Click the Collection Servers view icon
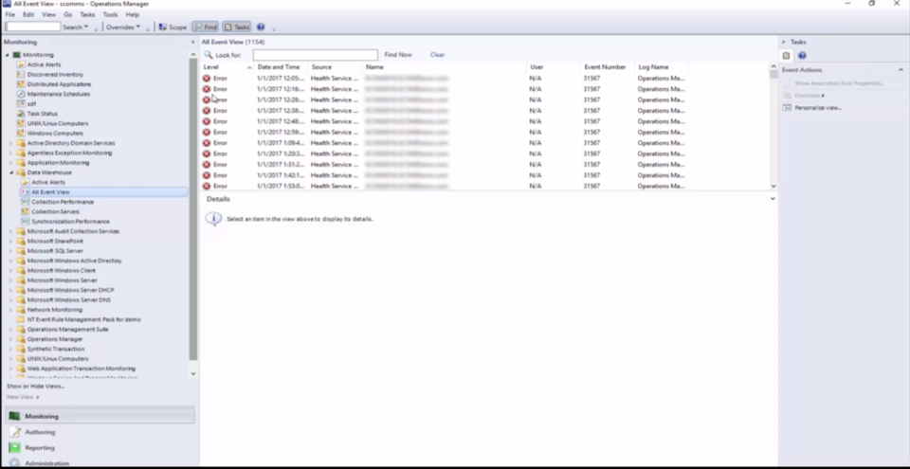The width and height of the screenshot is (910, 469). tap(25, 212)
